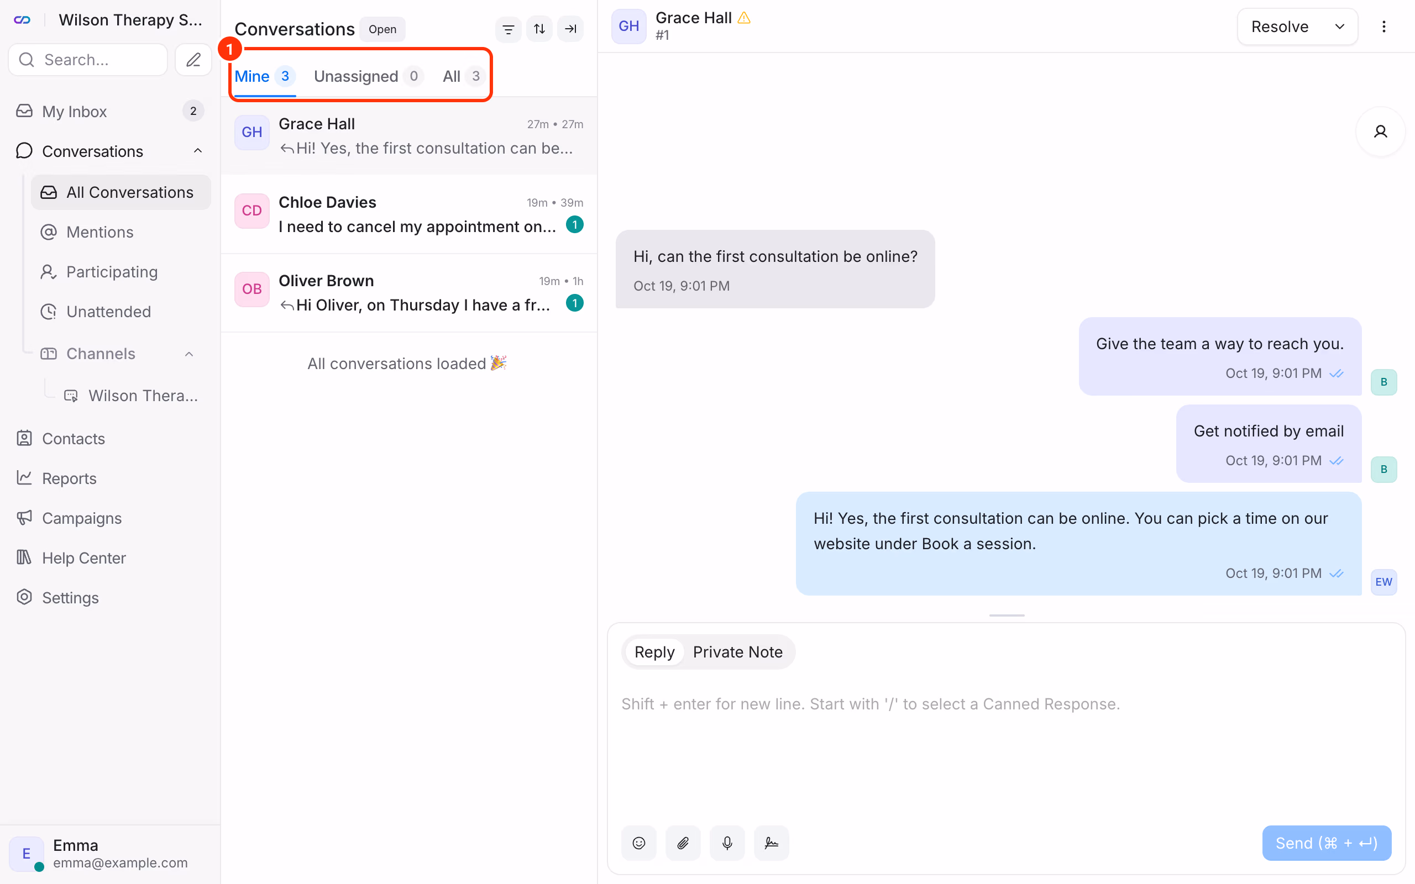Click the GH avatar in conversation header
This screenshot has height=884, width=1415.
(628, 27)
